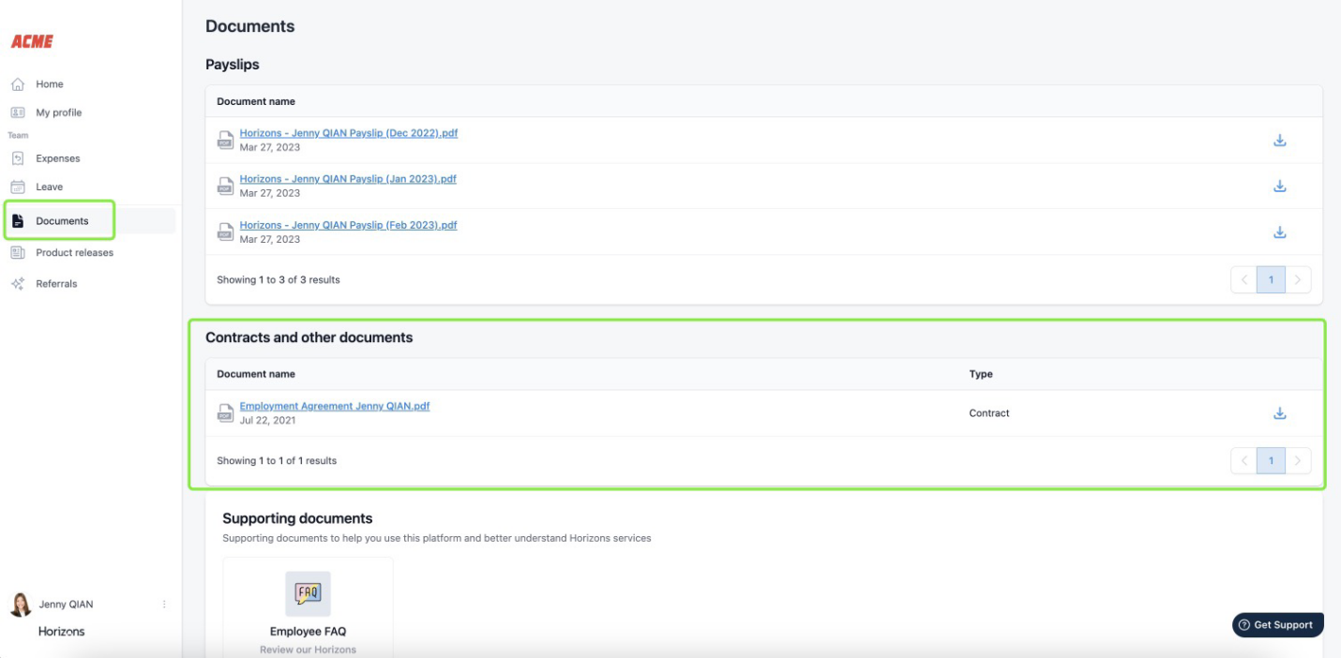Open the Employment Agreement Jenny QIAN.pdf link

tap(334, 406)
